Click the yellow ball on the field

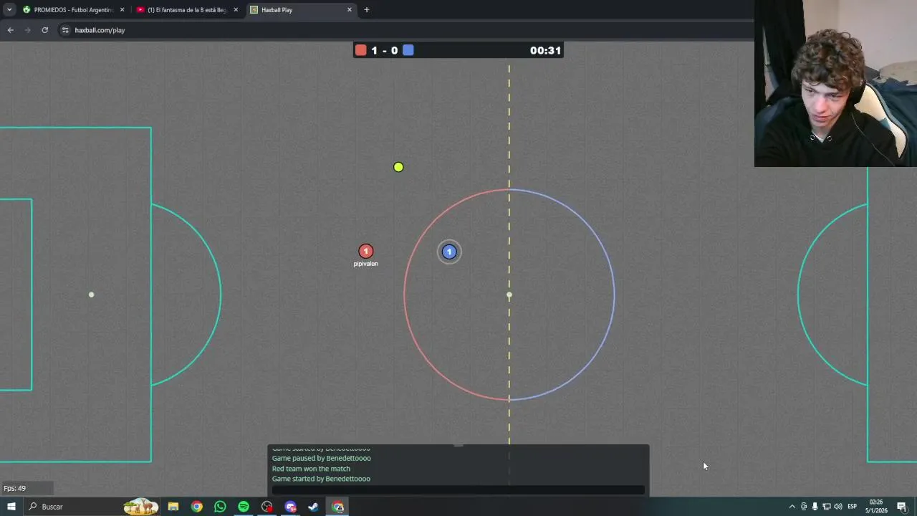(398, 167)
